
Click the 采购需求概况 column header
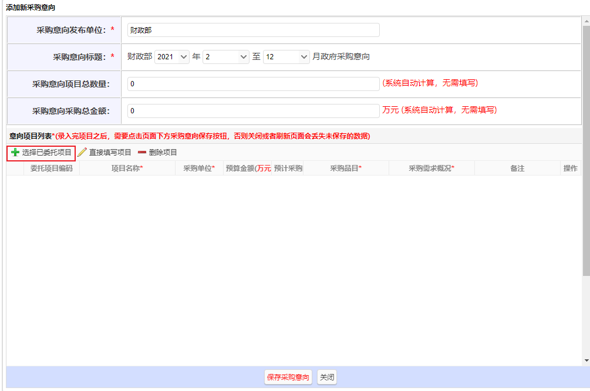(431, 168)
